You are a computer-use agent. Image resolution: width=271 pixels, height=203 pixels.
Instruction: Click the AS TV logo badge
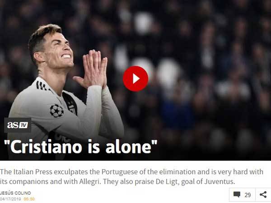point(18,125)
